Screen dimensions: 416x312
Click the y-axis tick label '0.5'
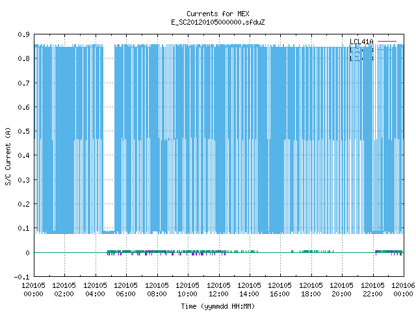tap(23, 131)
